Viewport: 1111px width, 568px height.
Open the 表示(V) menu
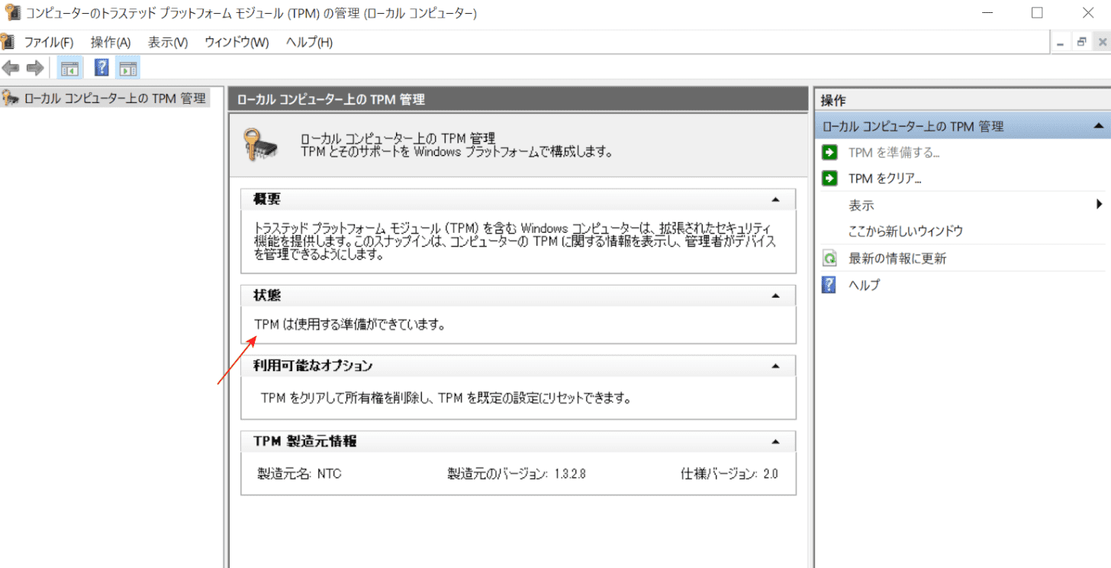[x=168, y=43]
